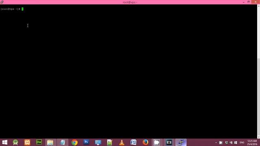Image resolution: width=260 pixels, height=146 pixels.
Task: Click at the root@vps shell prompt
Action: (10, 9)
